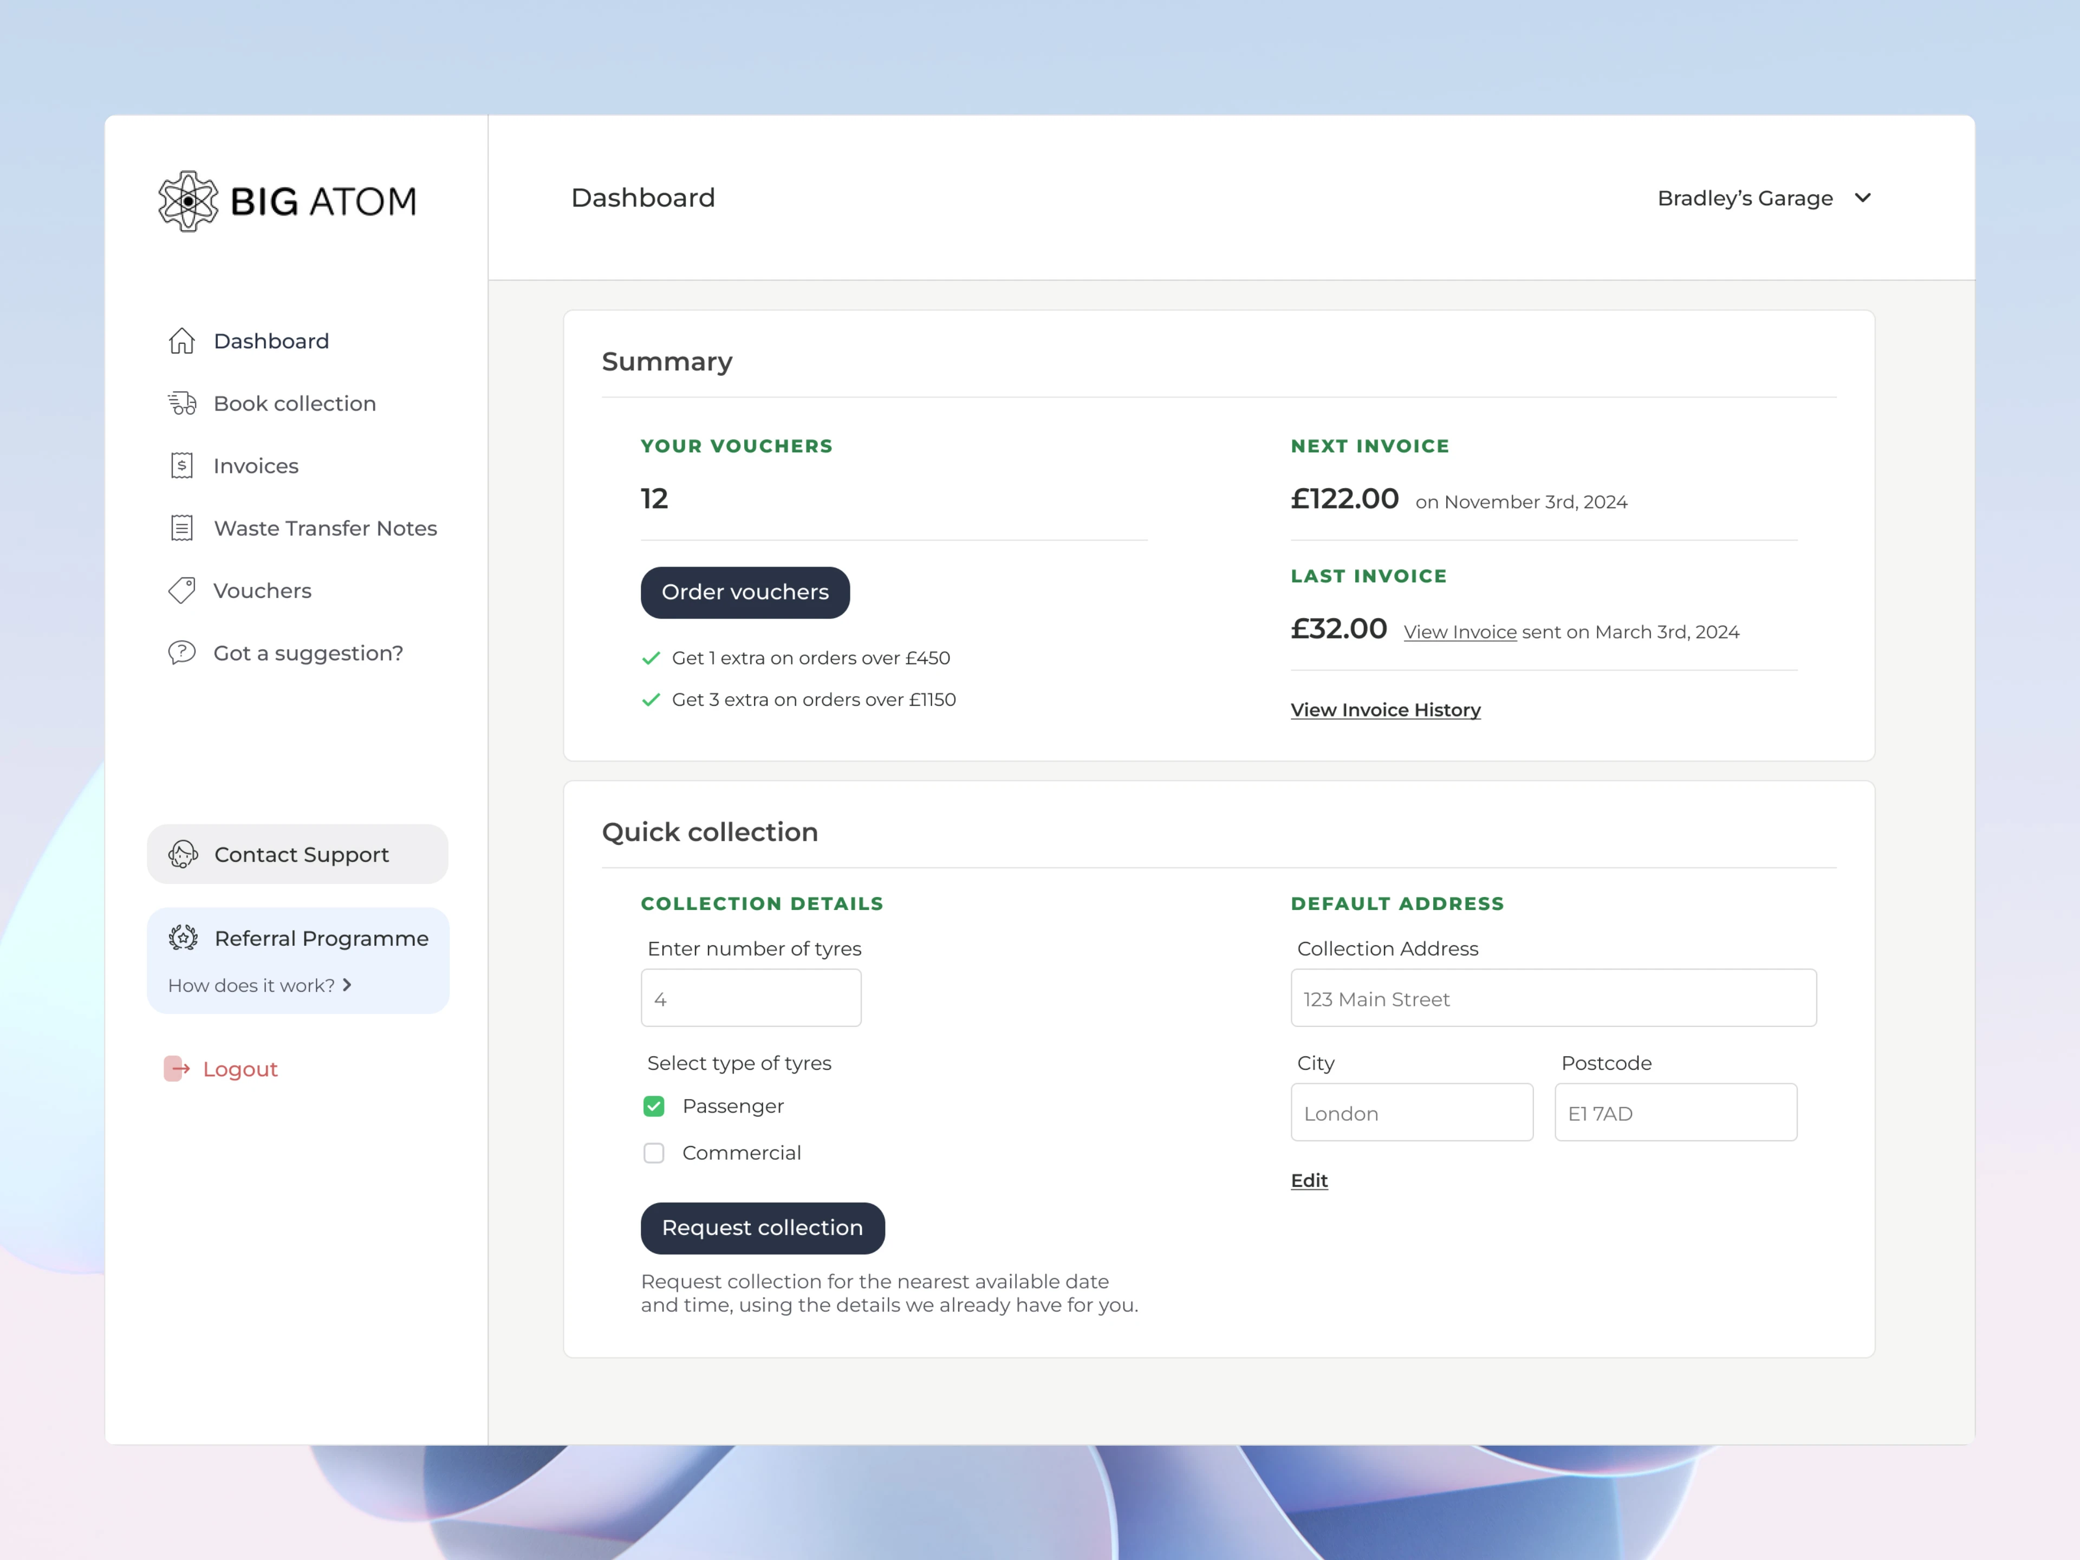Open View Invoice History link
Viewport: 2080px width, 1560px height.
click(x=1386, y=710)
